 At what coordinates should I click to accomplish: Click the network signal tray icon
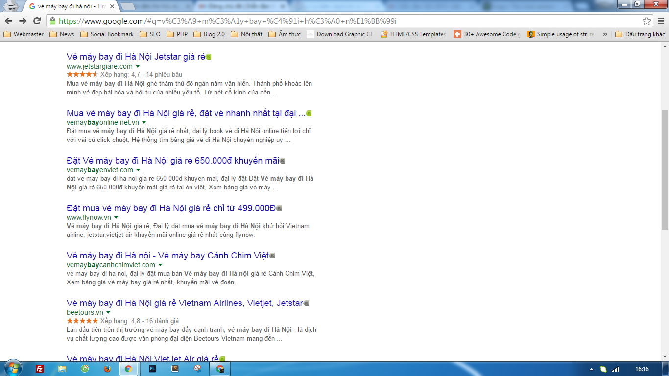click(x=615, y=369)
